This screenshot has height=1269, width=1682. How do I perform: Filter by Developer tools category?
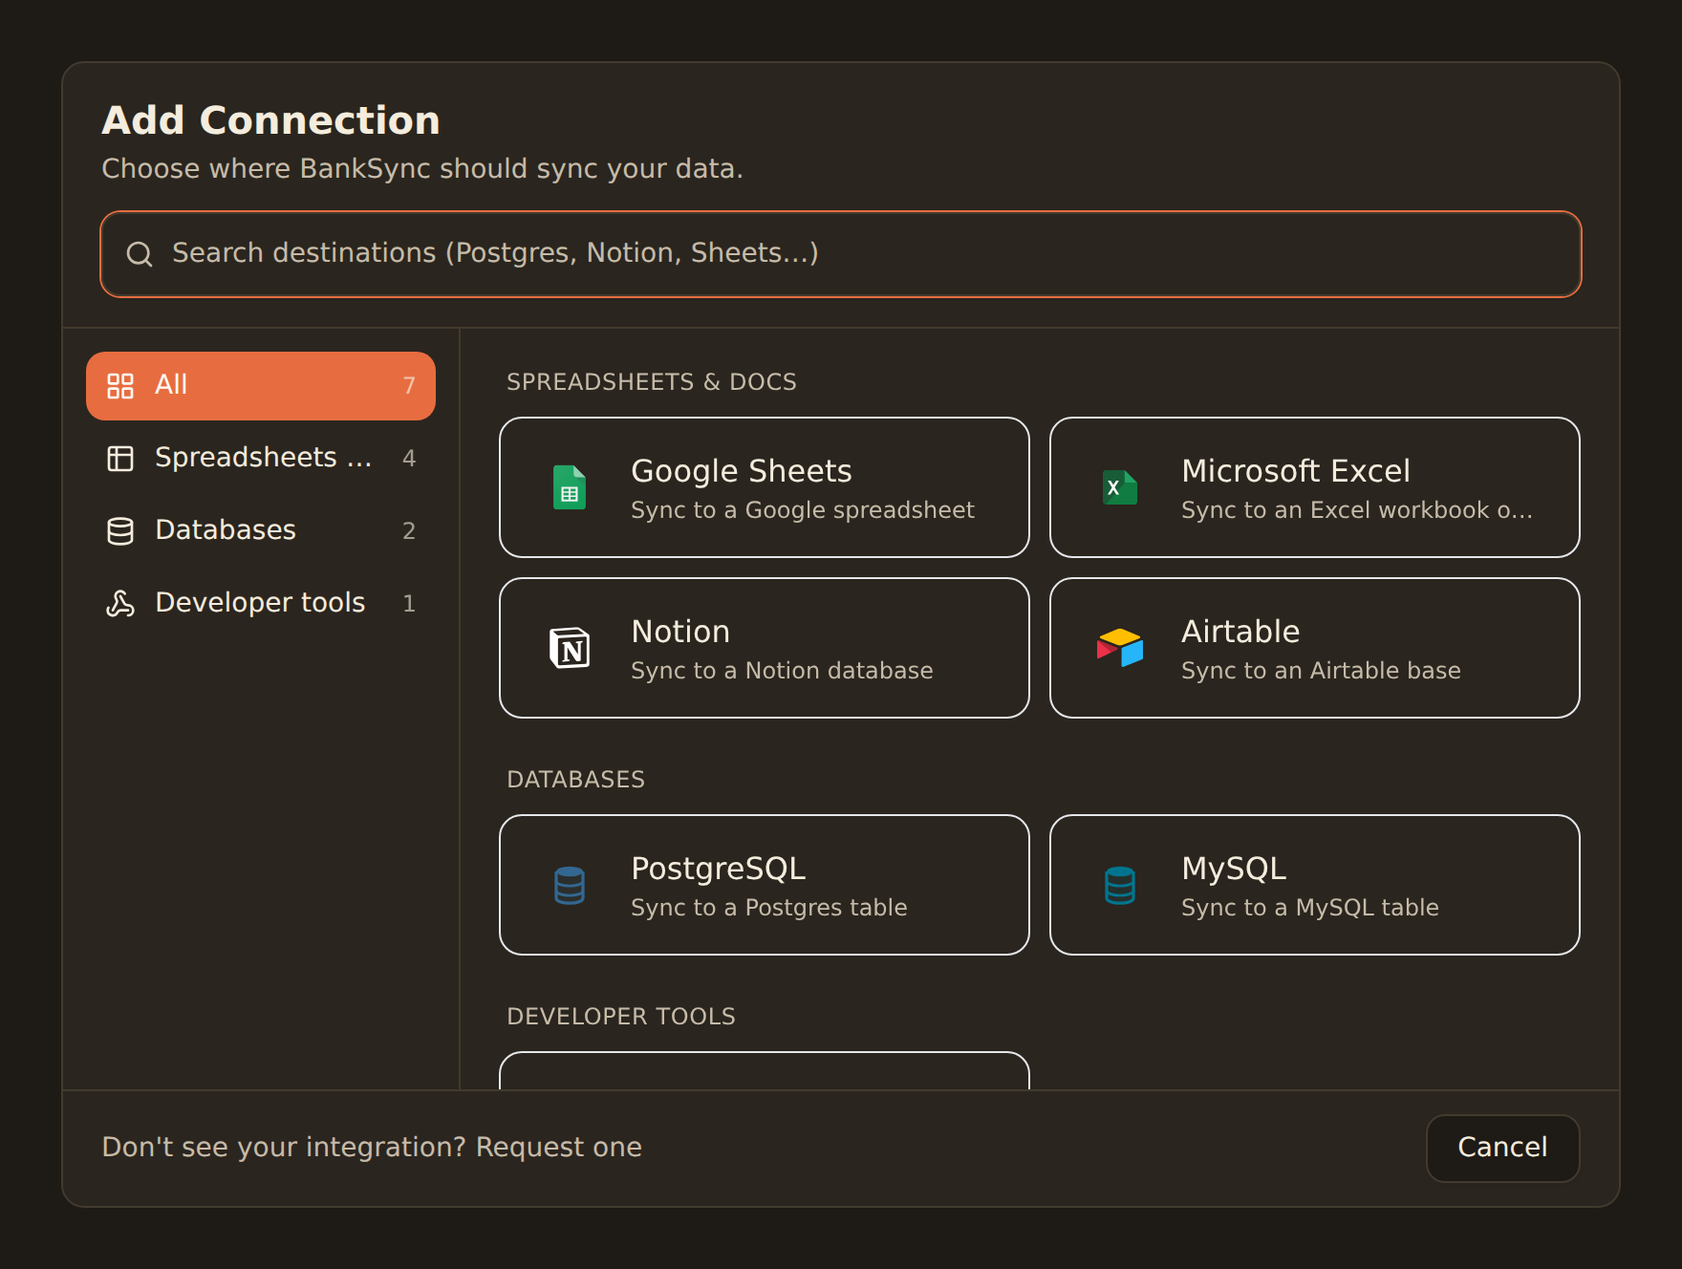[261, 604]
